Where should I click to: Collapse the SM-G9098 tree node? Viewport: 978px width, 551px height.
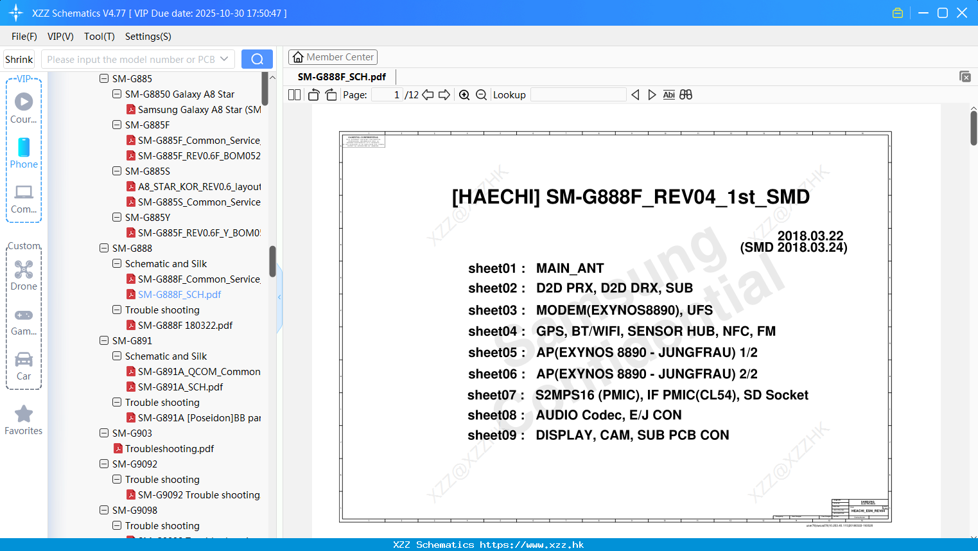pyautogui.click(x=104, y=510)
